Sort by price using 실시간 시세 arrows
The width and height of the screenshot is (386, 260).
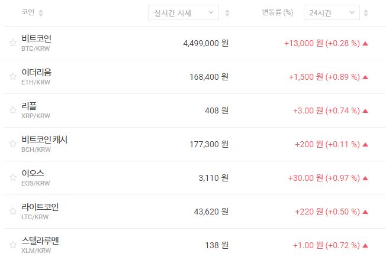[227, 13]
